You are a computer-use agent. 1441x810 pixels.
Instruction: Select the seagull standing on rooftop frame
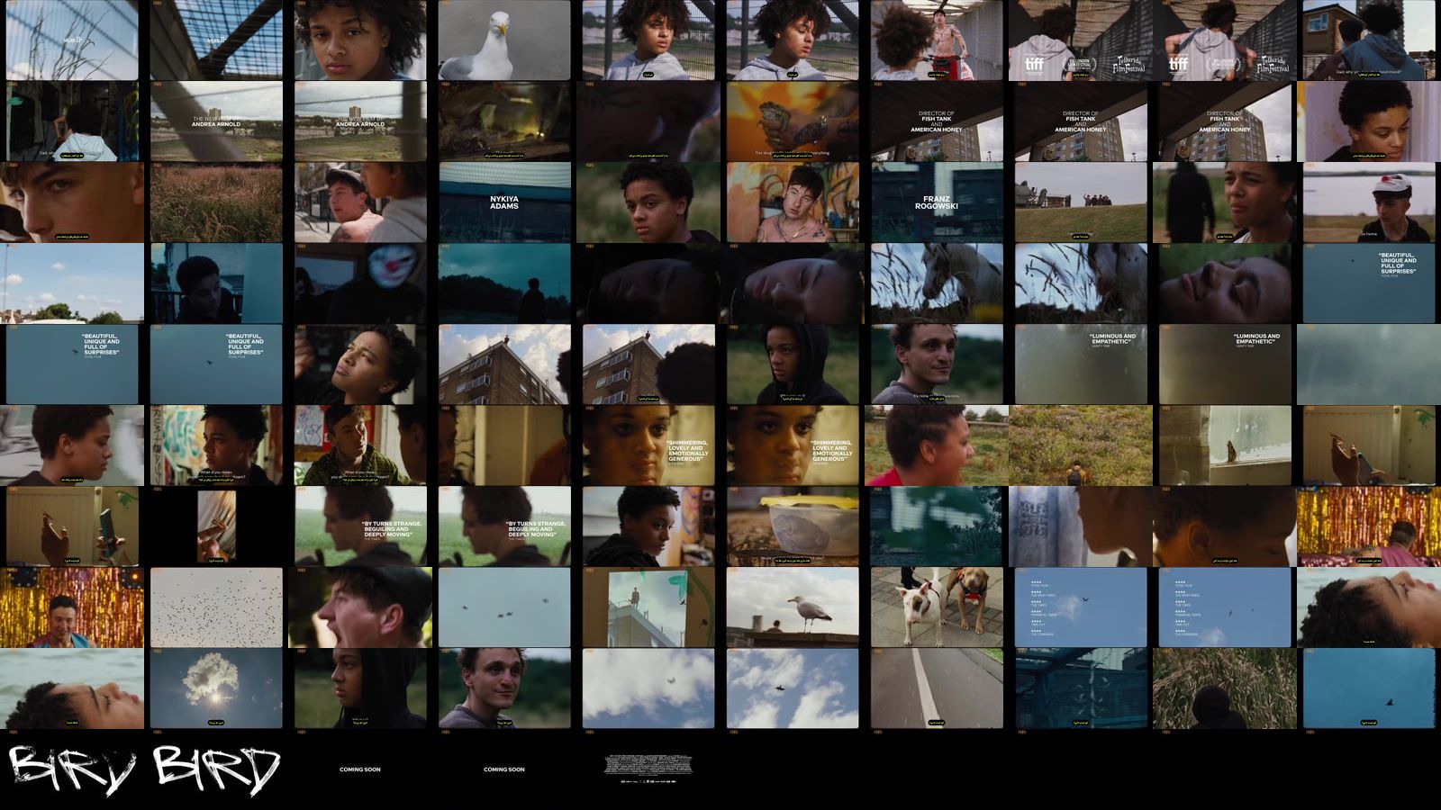click(x=793, y=607)
